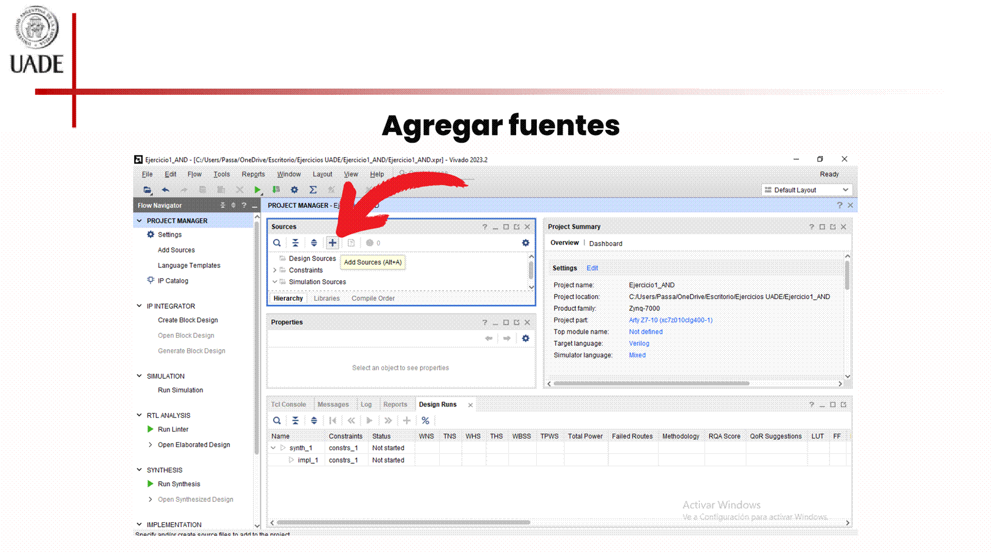Click the Sources panel search icon

click(x=277, y=243)
